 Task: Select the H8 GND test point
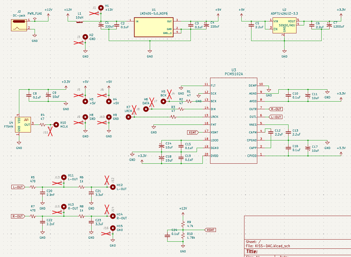point(85,117)
